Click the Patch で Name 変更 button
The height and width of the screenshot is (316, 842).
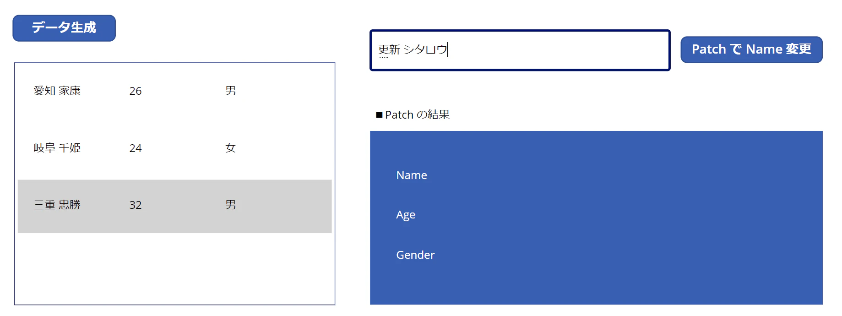[x=751, y=49]
